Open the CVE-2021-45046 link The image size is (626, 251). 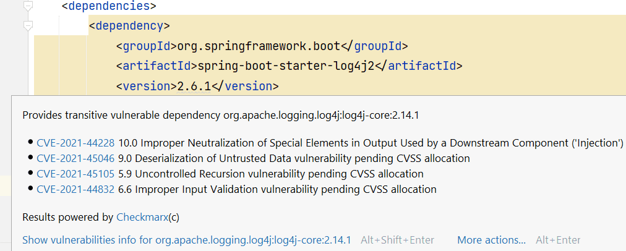(75, 158)
